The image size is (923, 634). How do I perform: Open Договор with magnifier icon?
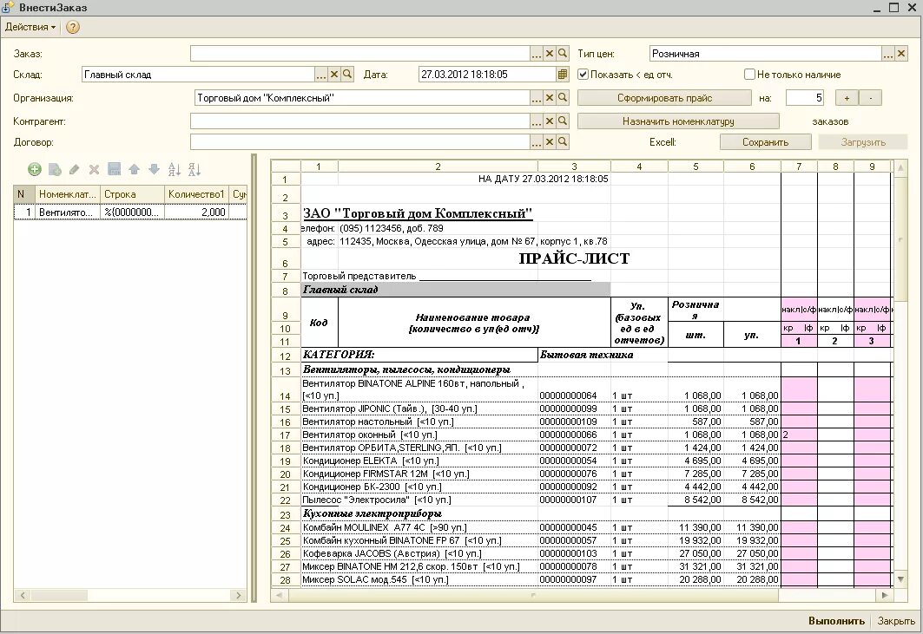coord(563,141)
